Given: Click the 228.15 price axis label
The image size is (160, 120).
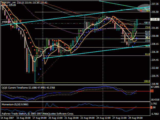Looking at the screenshot, I should point(155,44).
